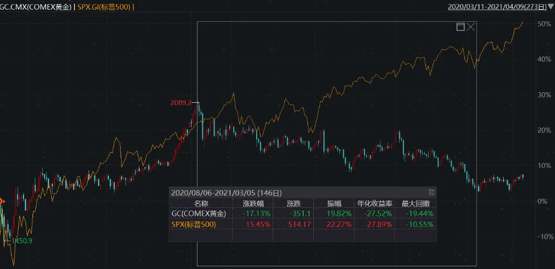Click the 最大回撤 column header

click(416, 203)
